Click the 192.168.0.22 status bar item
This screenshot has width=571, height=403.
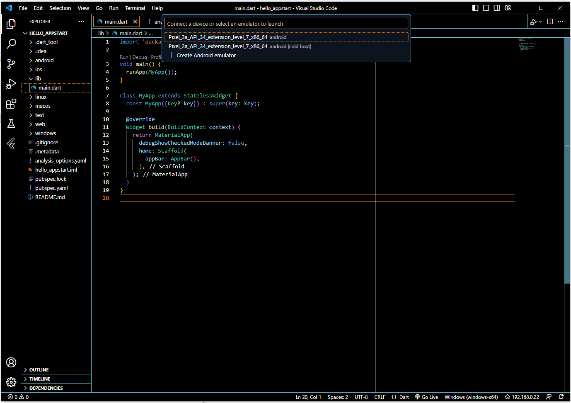pos(522,397)
